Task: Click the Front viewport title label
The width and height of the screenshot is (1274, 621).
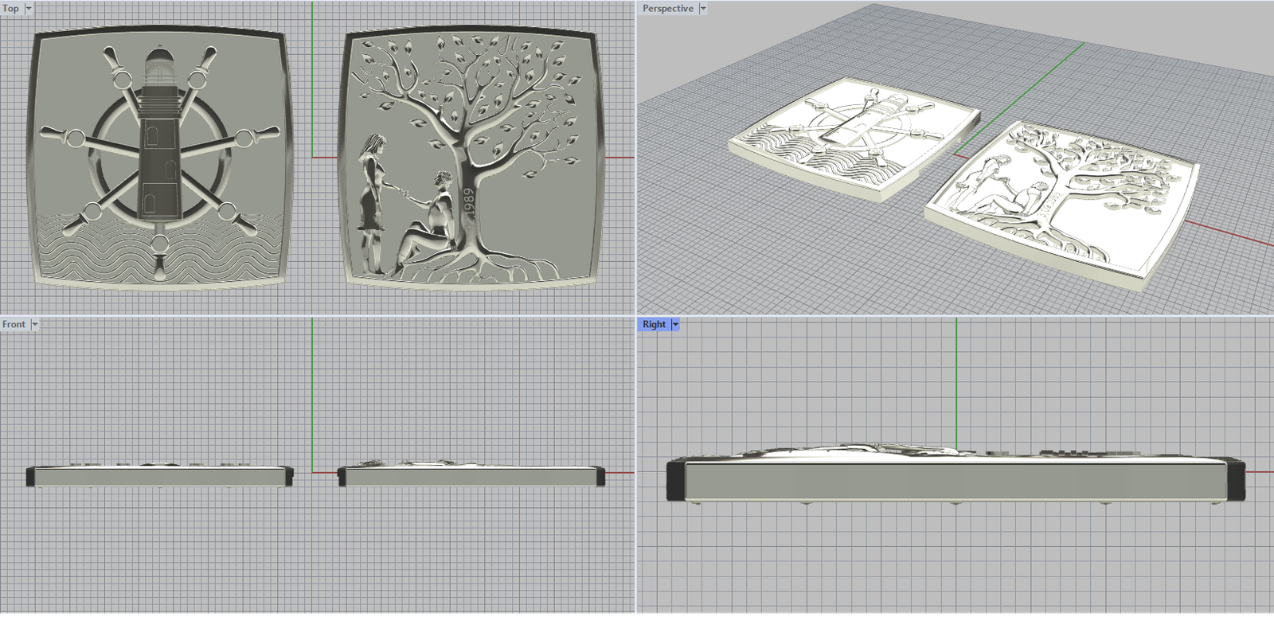Action: pyautogui.click(x=14, y=324)
